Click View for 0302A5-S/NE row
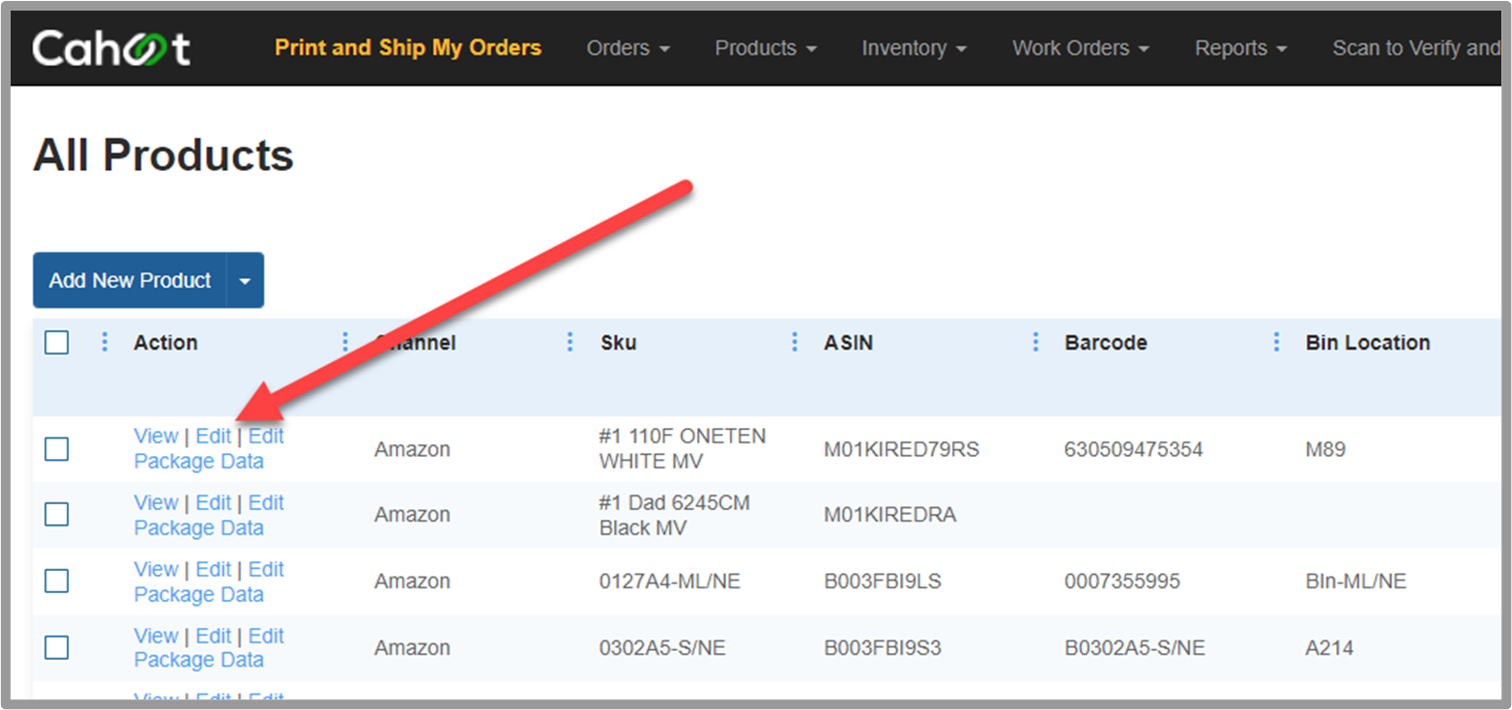Screen dimensions: 1512x710 tap(156, 637)
